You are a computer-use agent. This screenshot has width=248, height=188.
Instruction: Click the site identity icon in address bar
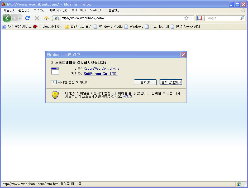tap(56, 18)
